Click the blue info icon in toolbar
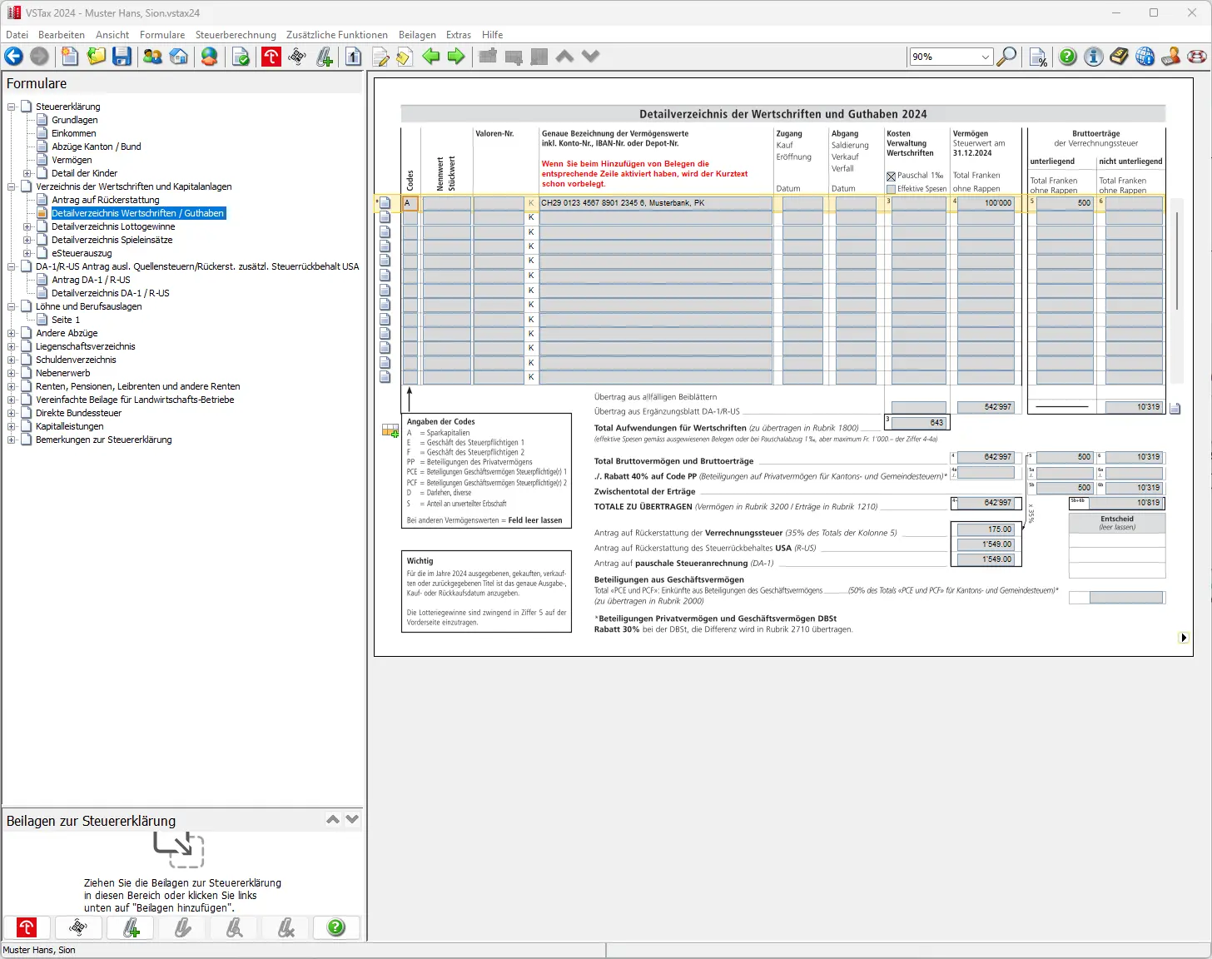The height and width of the screenshot is (959, 1212). [1094, 57]
